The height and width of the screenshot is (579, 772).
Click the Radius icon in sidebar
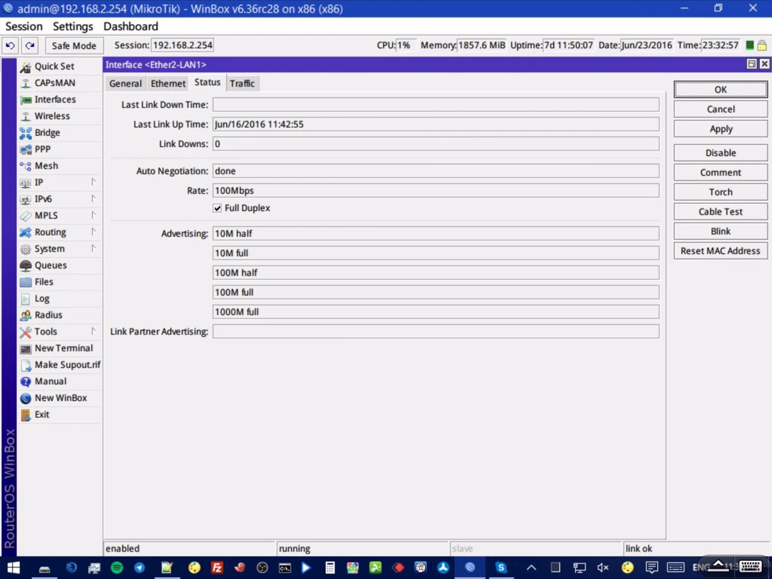(25, 315)
